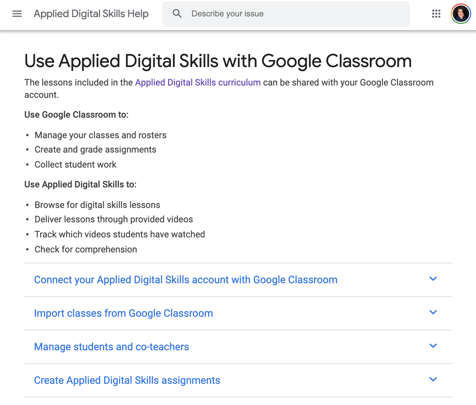Click chevron beside Import classes row
Screen dimensions: 476x405
click(433, 312)
